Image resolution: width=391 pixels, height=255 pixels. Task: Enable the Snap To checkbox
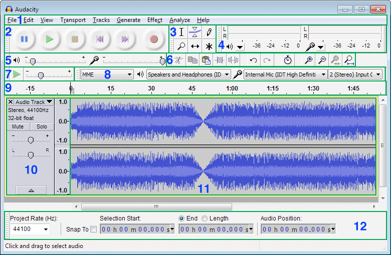93,229
